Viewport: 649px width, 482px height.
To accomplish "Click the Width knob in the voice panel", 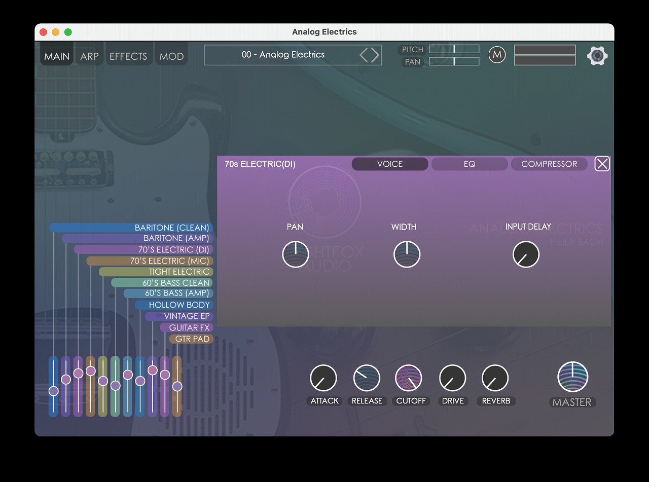I will click(x=407, y=254).
